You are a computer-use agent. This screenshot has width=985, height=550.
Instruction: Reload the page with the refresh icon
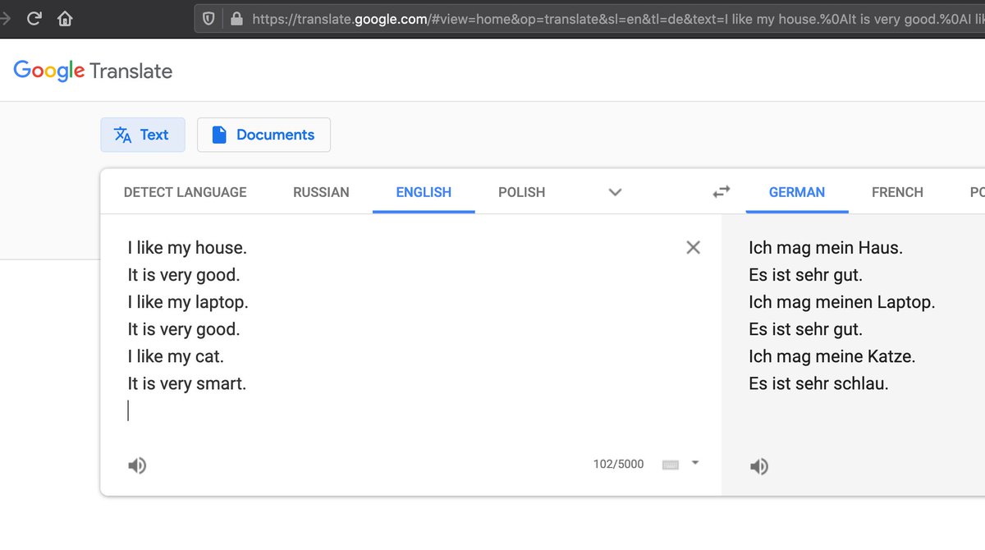point(34,18)
